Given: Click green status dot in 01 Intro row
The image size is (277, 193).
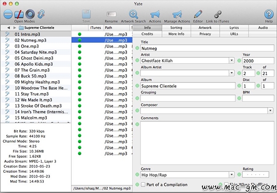Looking at the screenshot, I should click(79, 34).
